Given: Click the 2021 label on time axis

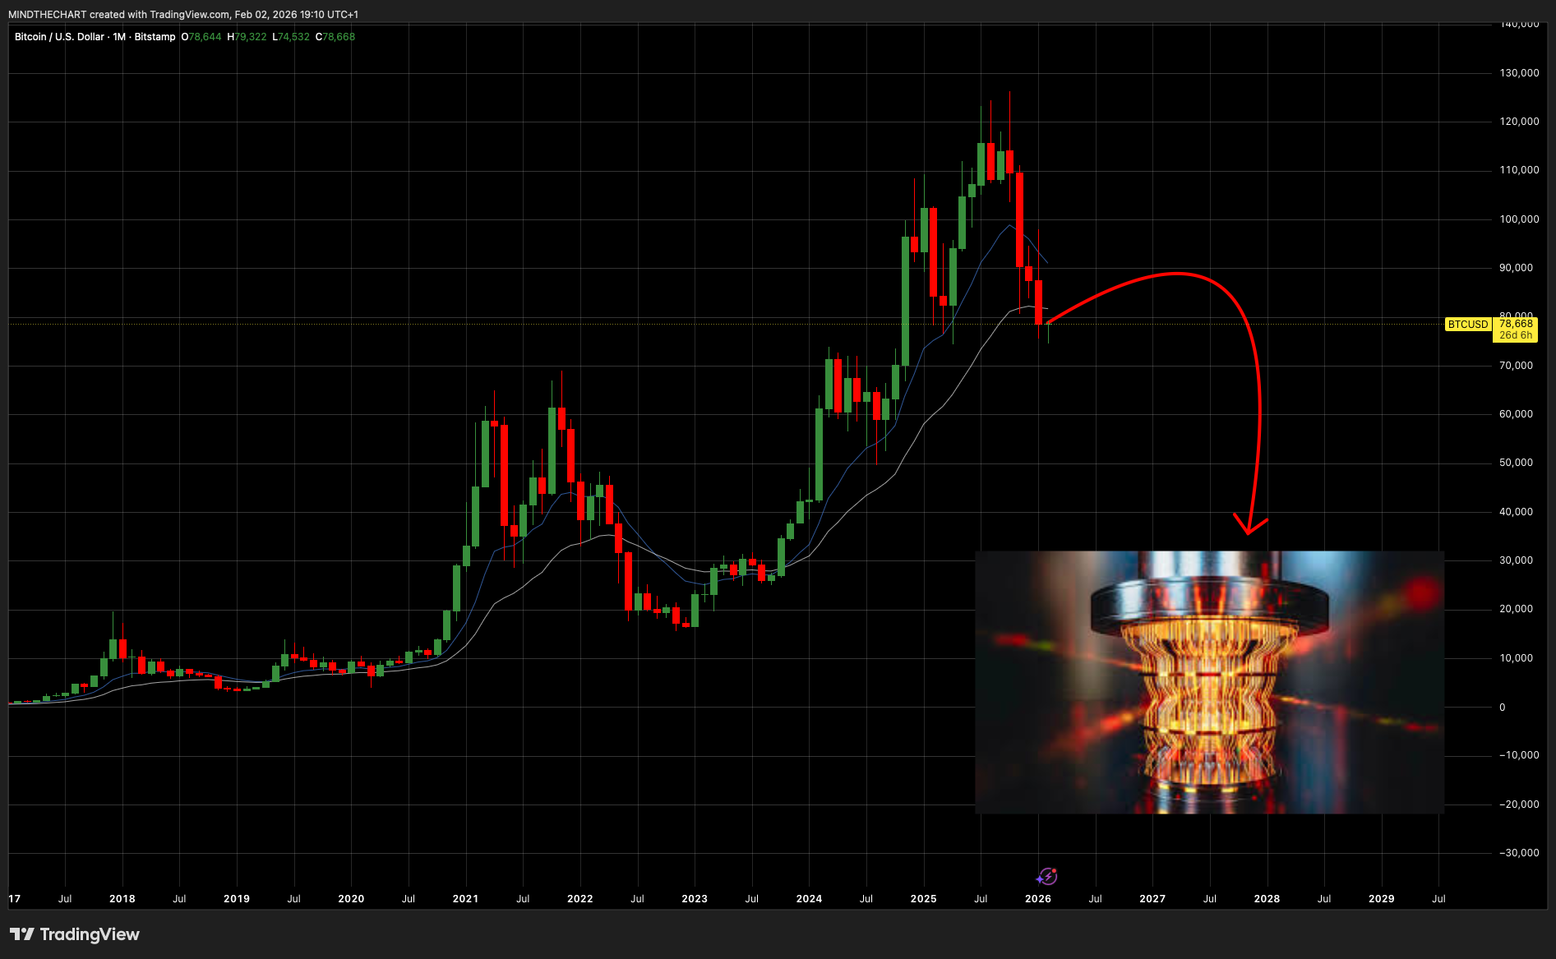Looking at the screenshot, I should (x=465, y=898).
